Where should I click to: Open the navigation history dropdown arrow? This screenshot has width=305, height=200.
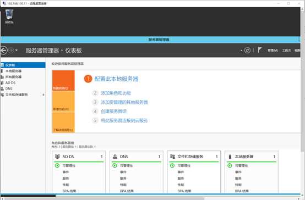[x=17, y=51]
